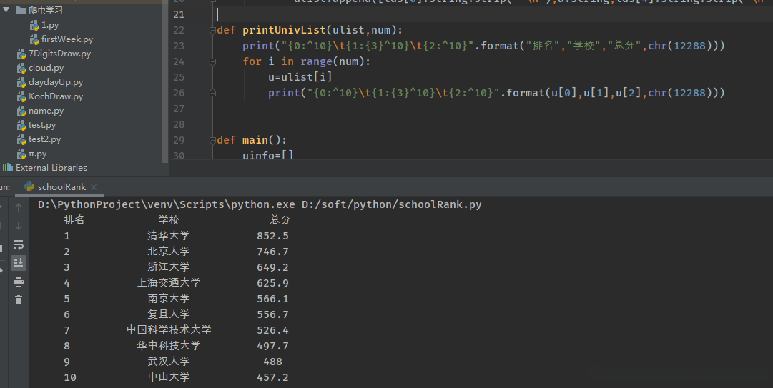Click score 556.7 in console output
The image size is (773, 388).
[x=272, y=314]
